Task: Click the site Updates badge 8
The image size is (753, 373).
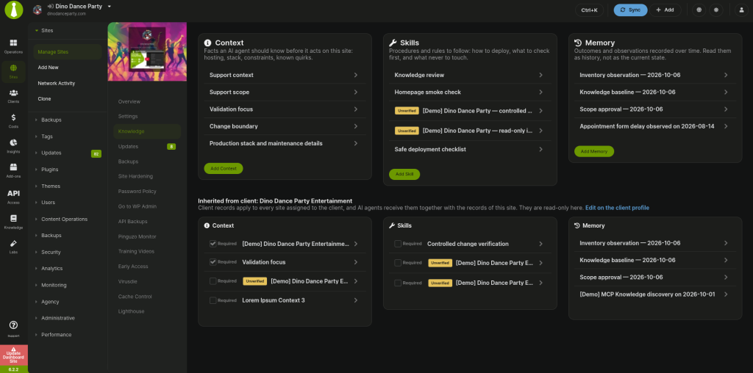Action: (171, 146)
